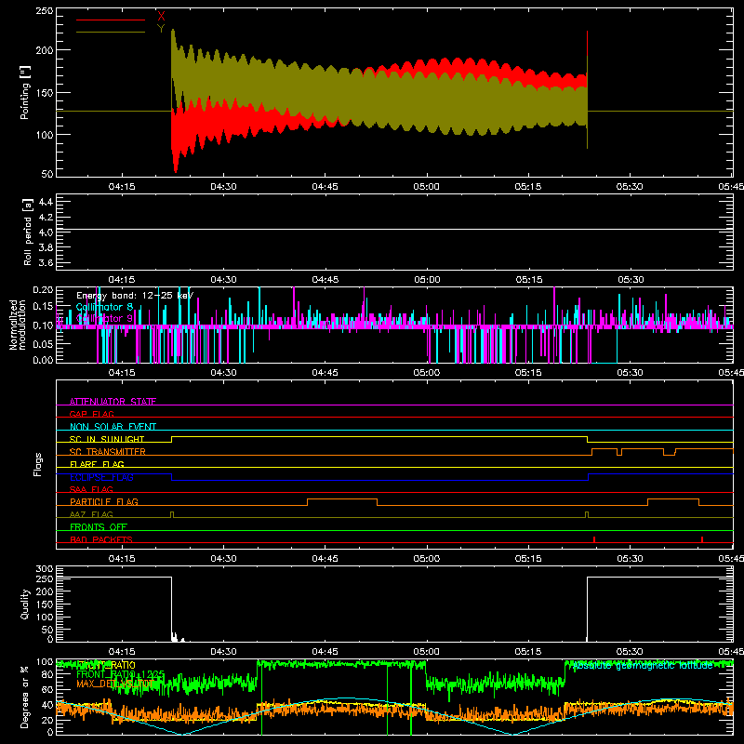Screen dimensions: 744x744
Task: Click raised PARTICLE_FLAG segment near 05:35
Action: 673,499
